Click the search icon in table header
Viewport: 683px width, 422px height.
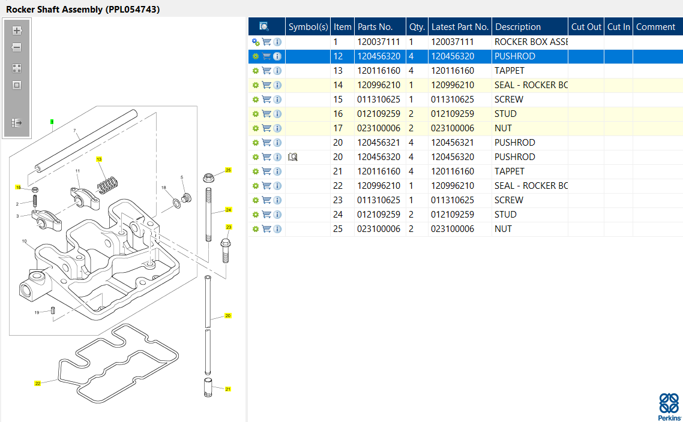point(264,26)
